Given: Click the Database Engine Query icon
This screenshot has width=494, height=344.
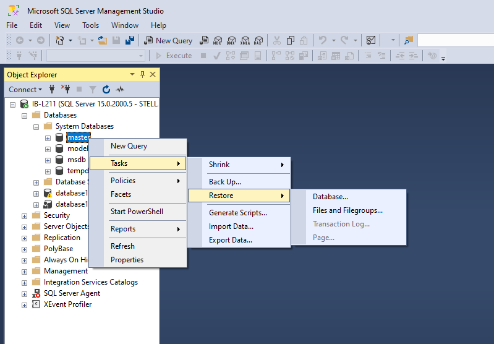Looking at the screenshot, I should point(204,40).
